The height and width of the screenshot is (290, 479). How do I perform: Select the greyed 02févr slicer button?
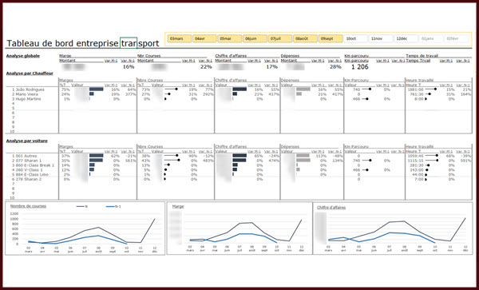tap(457, 39)
